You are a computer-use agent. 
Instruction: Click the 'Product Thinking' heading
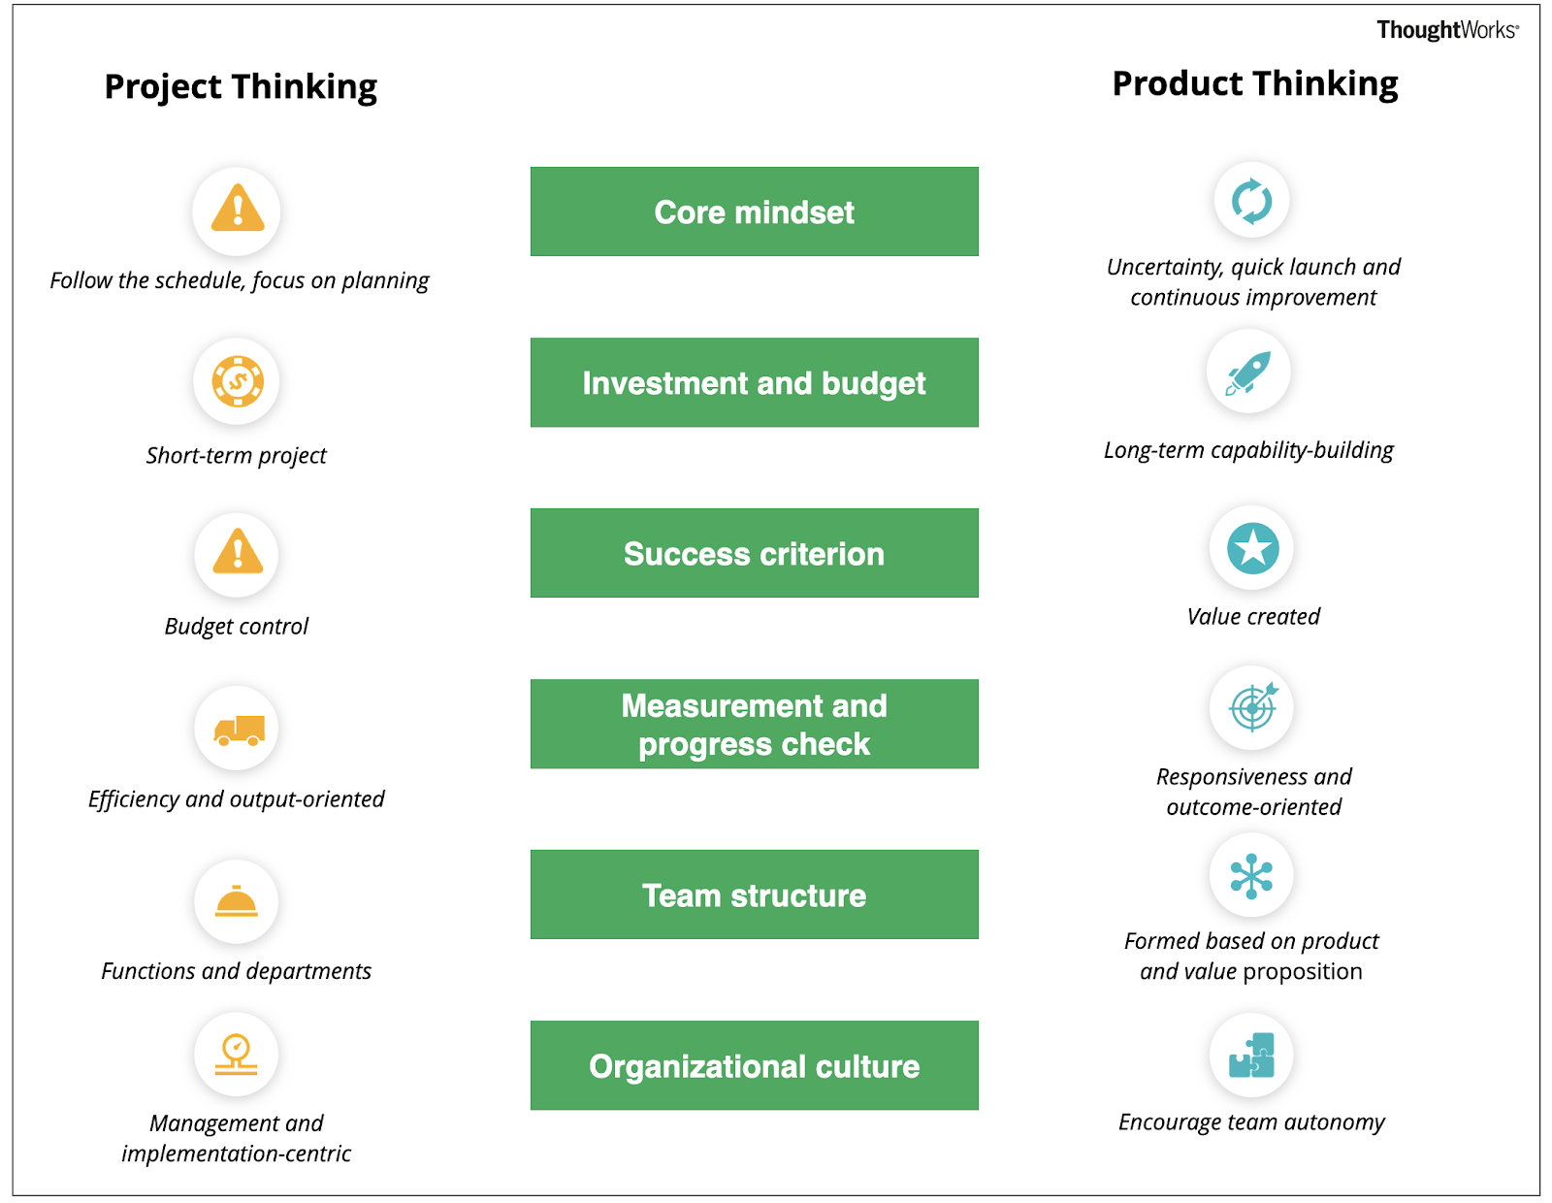coord(1254,84)
